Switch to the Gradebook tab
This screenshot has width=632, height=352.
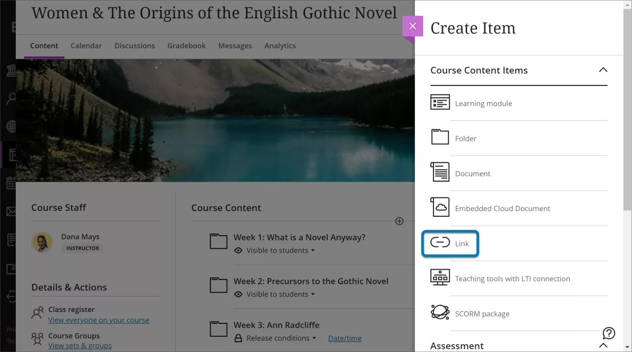click(186, 45)
